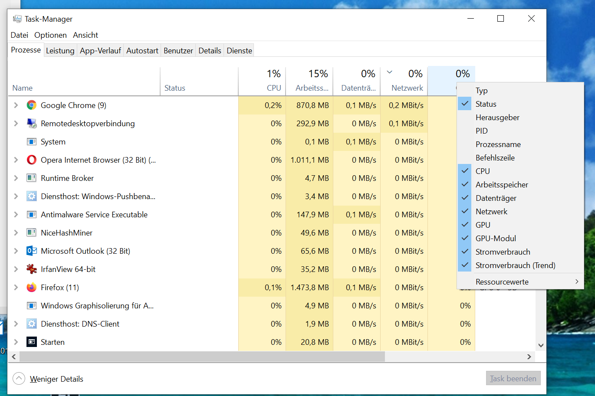This screenshot has width=595, height=396.
Task: Click the Microsoft Outlook icon
Action: pos(32,251)
